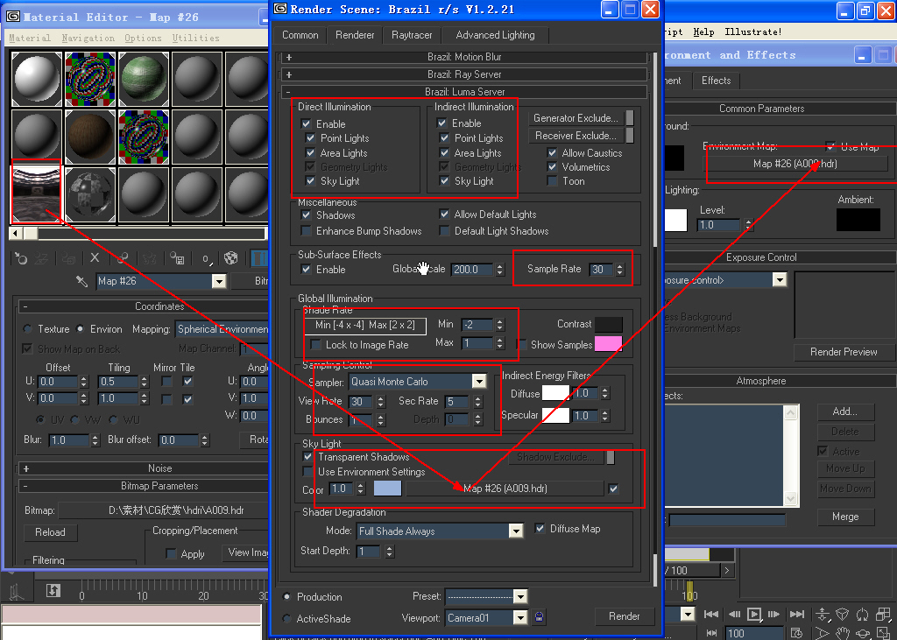Enable the Toon checkbox
The image size is (897, 640).
[x=552, y=180]
